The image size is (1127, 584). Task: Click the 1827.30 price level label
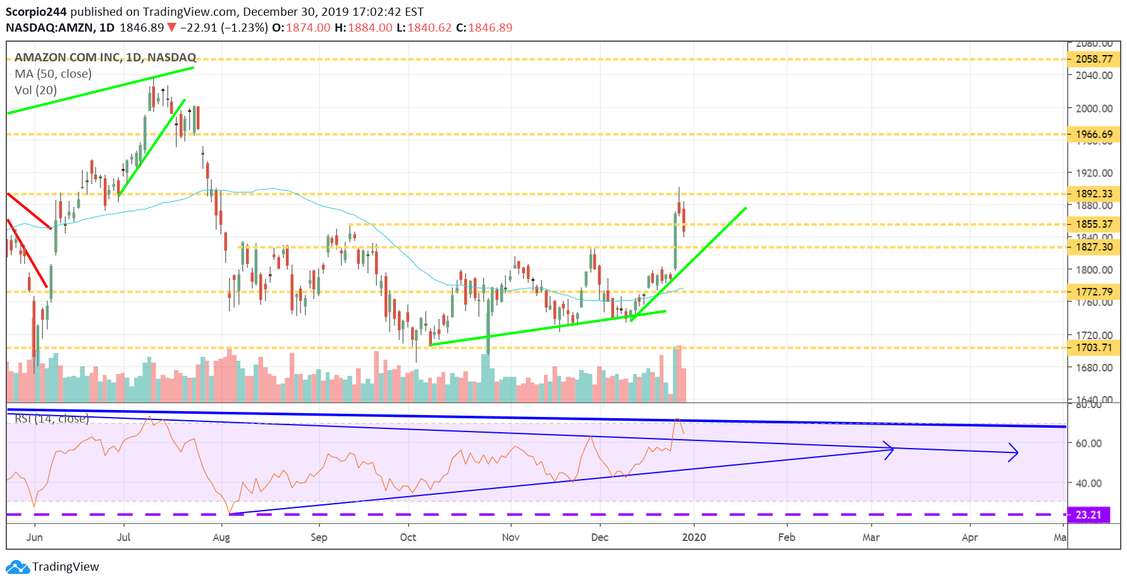coord(1093,247)
